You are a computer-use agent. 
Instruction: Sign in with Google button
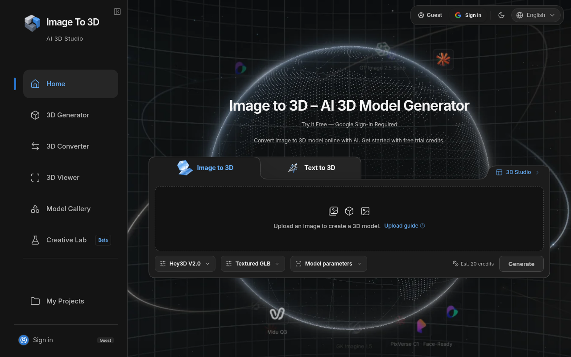point(468,15)
